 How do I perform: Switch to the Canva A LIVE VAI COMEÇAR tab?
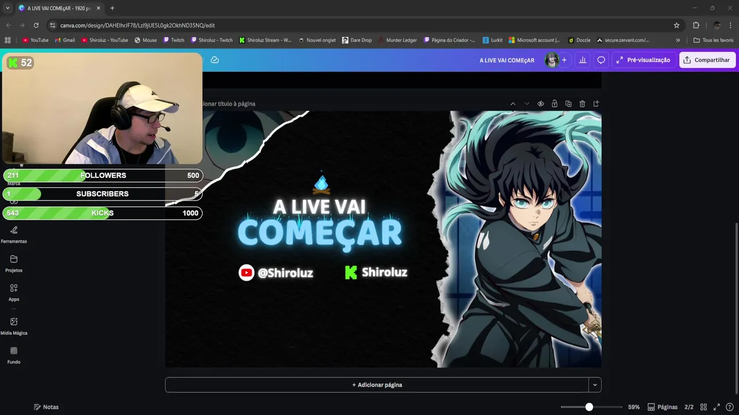(x=59, y=8)
